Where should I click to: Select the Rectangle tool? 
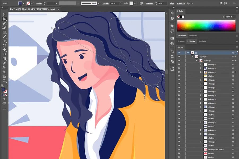click(4, 32)
